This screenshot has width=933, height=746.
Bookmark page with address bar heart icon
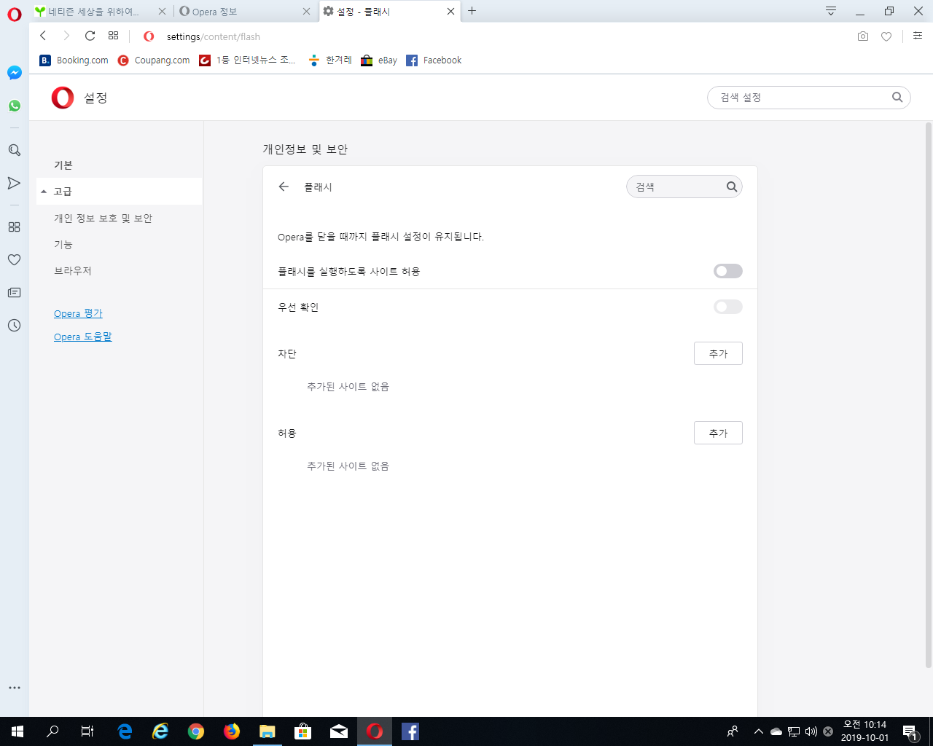point(886,36)
